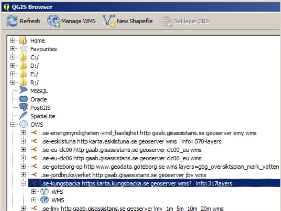Select the WFS tree item label
Image resolution: width=281 pixels, height=211 pixels.
pyautogui.click(x=57, y=192)
